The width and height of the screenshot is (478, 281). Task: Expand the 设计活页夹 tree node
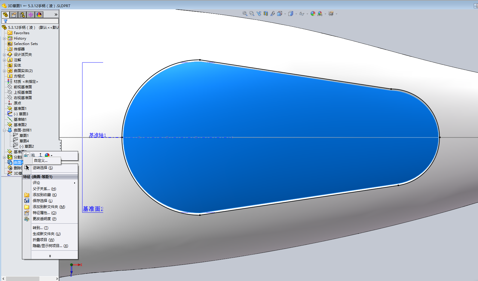coord(4,55)
